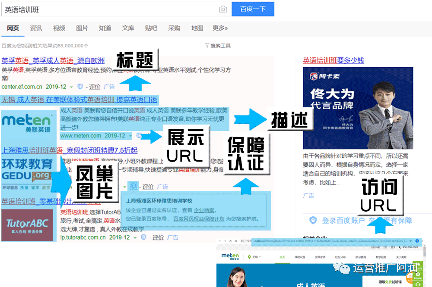Image resolution: width=432 pixels, height=287 pixels.
Task: Select the 采购 tab
Action: (x=174, y=28)
